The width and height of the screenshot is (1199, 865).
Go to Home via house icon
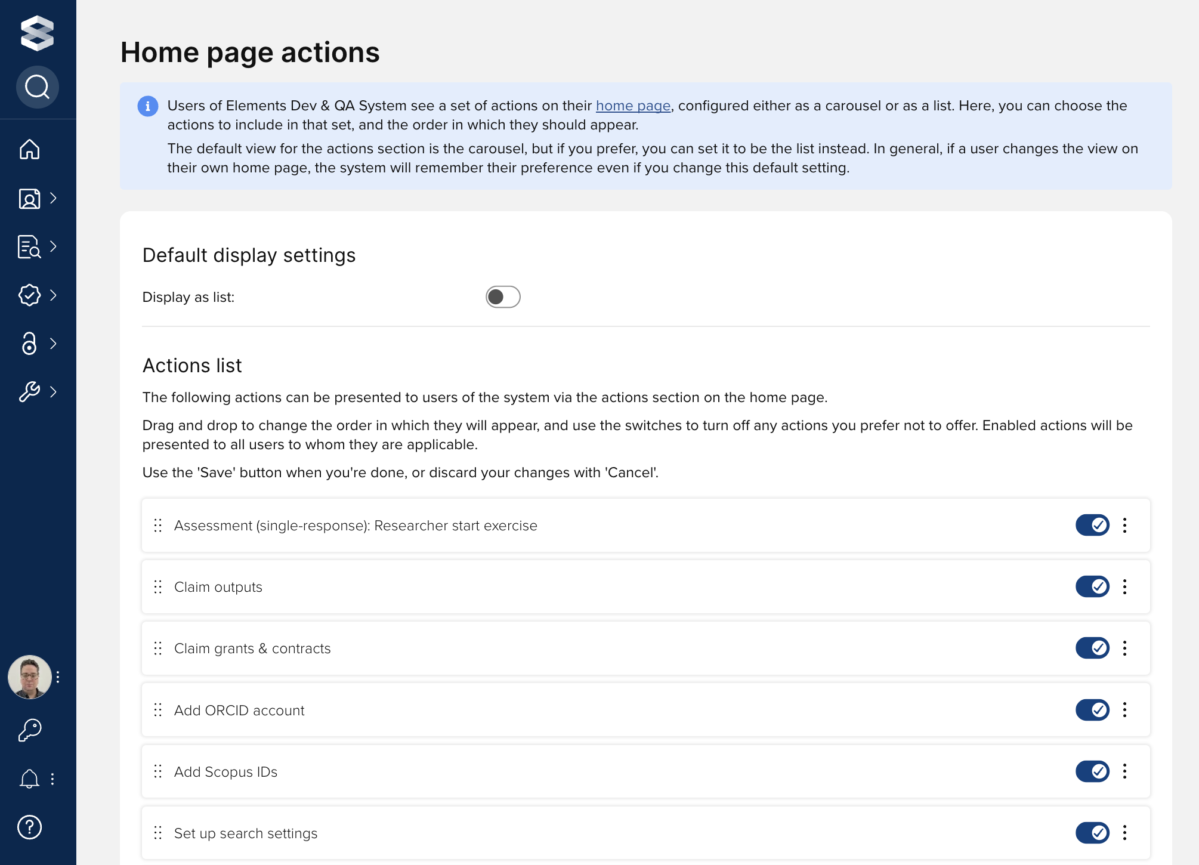[x=29, y=149]
